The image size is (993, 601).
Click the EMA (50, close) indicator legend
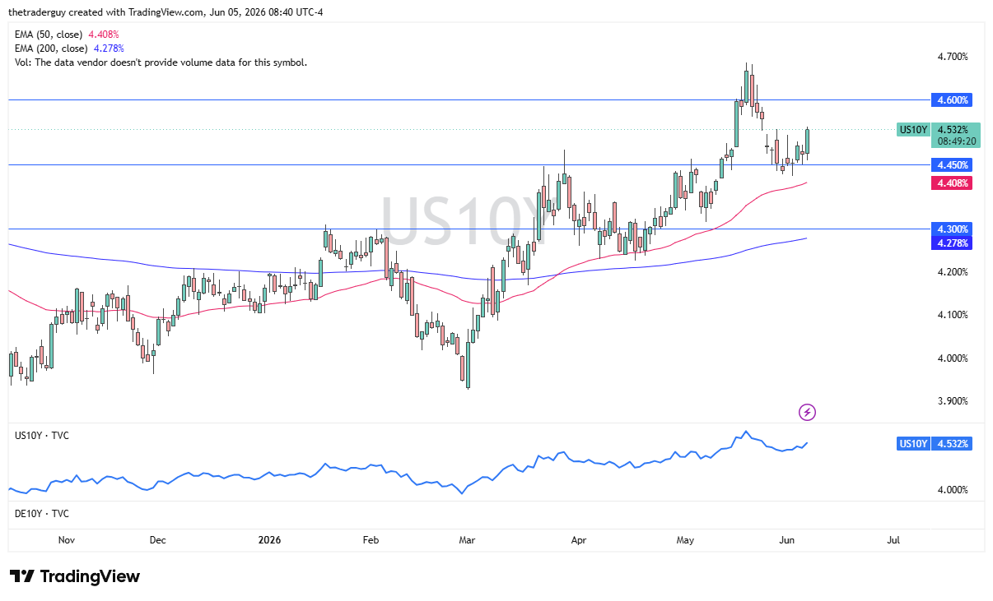pos(67,35)
